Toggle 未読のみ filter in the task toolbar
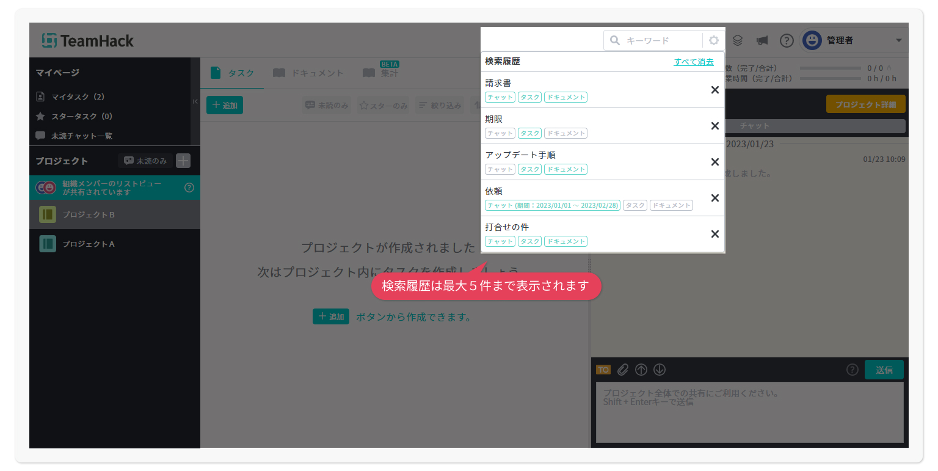Image resolution: width=938 pixels, height=471 pixels. (x=327, y=105)
